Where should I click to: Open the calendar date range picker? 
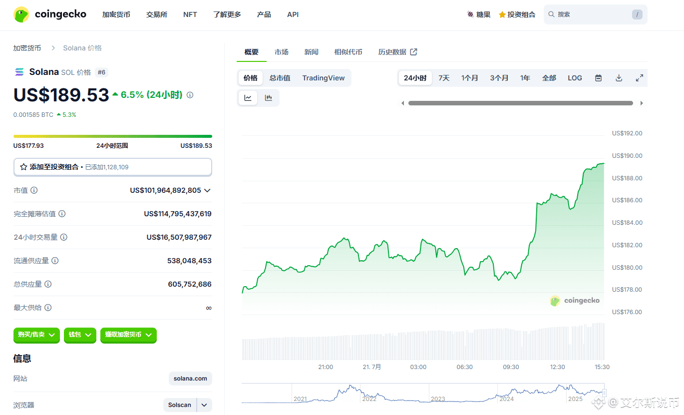598,78
